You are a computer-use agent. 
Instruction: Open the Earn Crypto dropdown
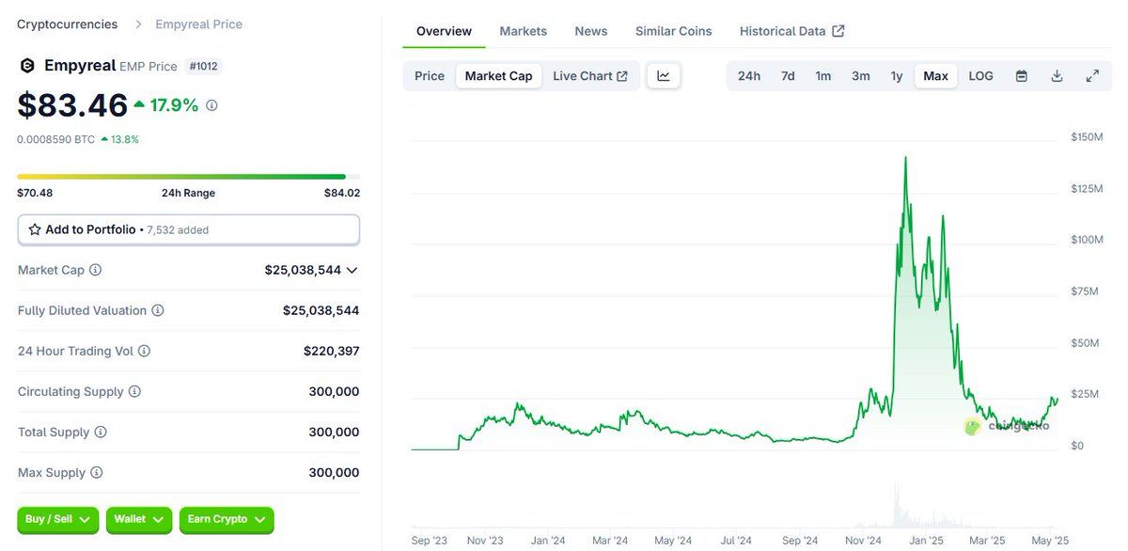pos(227,519)
